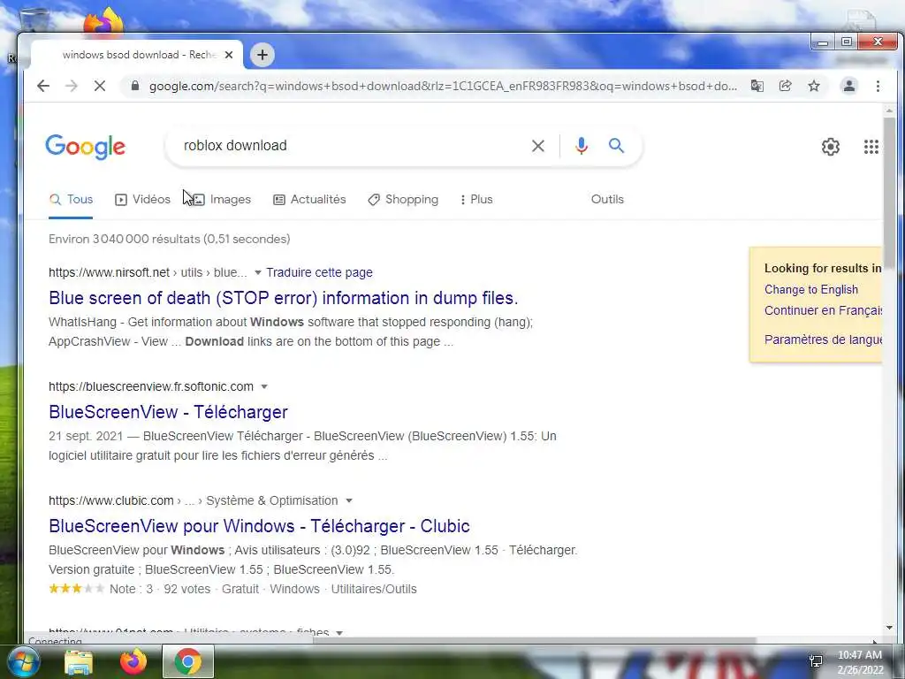Viewport: 905px width, 679px height.
Task: Close the windows bsod download tab
Action: pyautogui.click(x=229, y=55)
